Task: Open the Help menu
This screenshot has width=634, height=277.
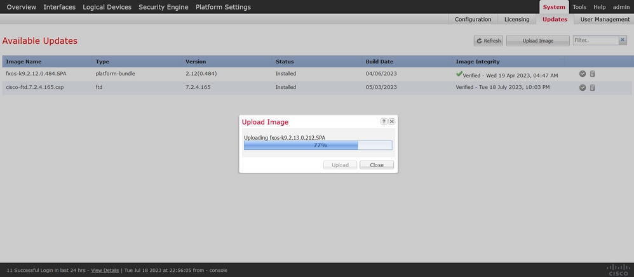Action: (x=600, y=7)
